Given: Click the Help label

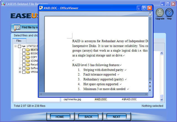Looking at the screenshot, I should click(169, 18).
